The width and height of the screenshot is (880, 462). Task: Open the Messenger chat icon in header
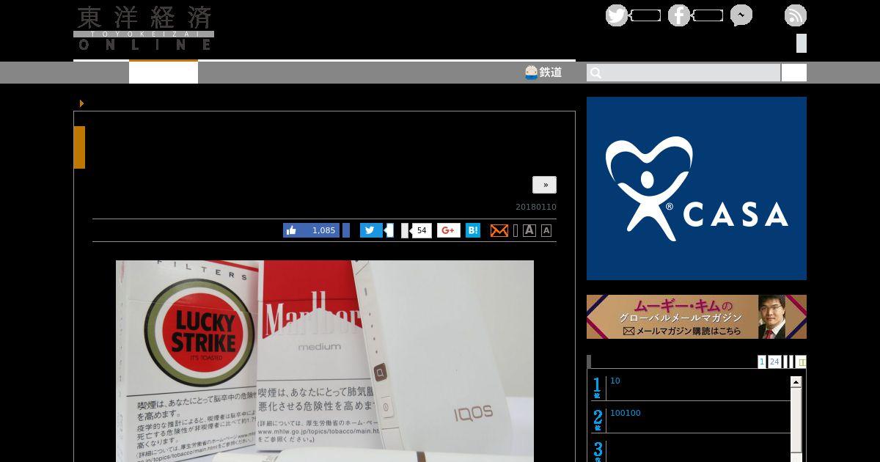[741, 15]
